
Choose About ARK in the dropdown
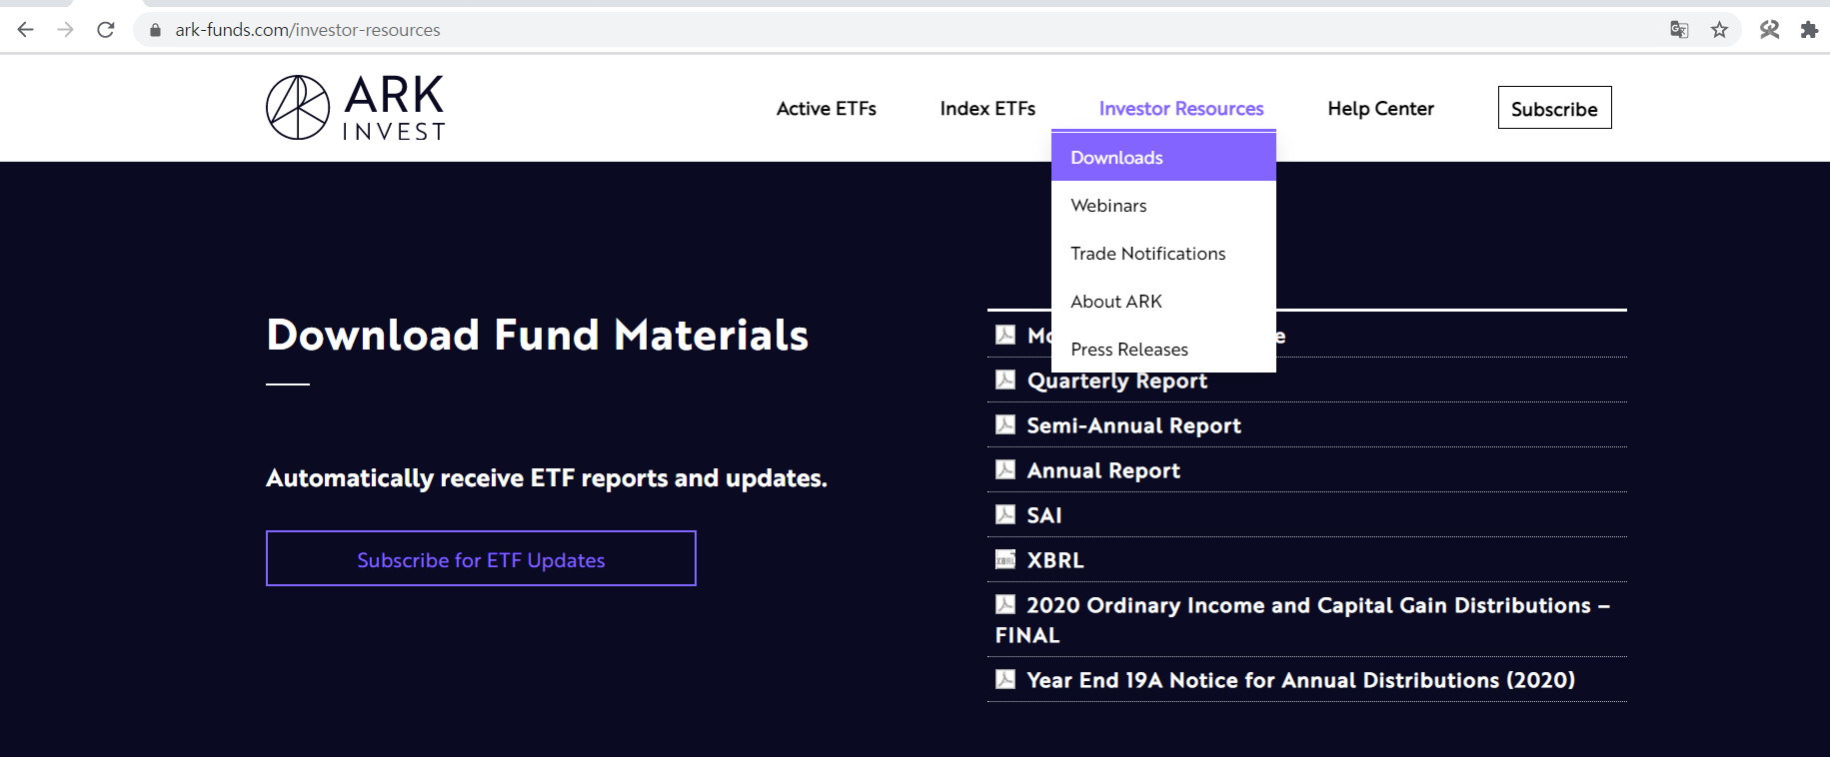[1163, 301]
